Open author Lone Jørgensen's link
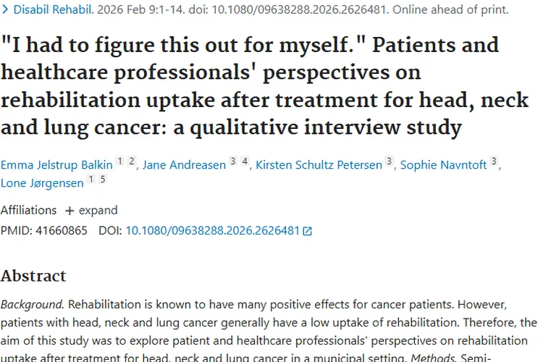The height and width of the screenshot is (362, 543). point(42,183)
